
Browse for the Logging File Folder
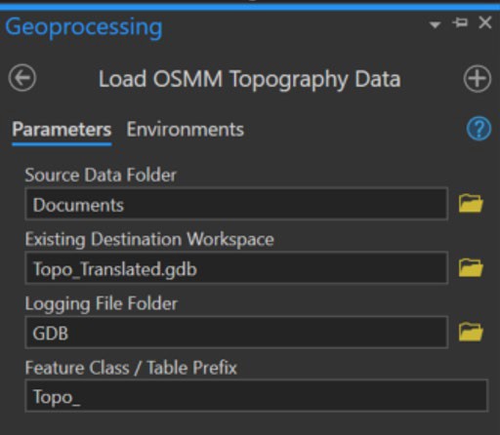tap(471, 332)
